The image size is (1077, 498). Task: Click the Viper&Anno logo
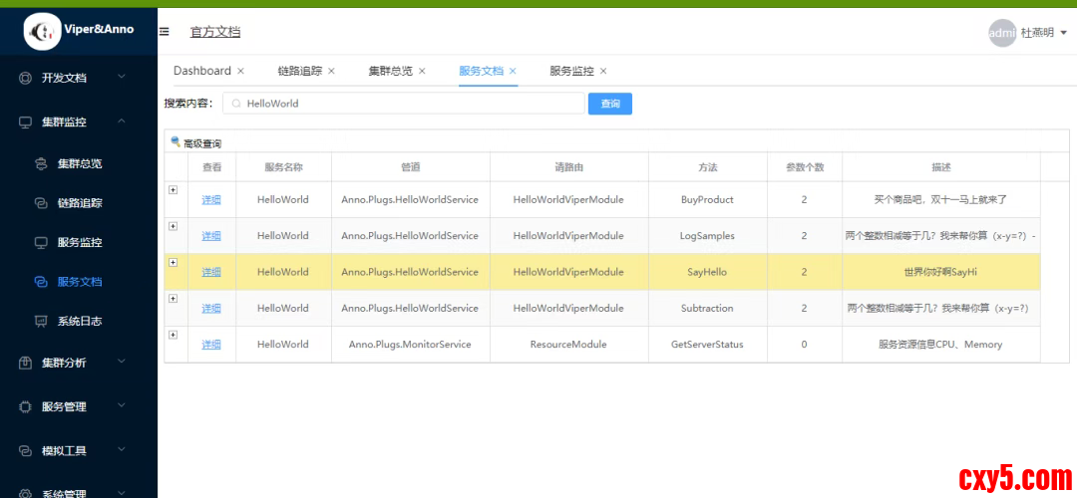click(42, 32)
